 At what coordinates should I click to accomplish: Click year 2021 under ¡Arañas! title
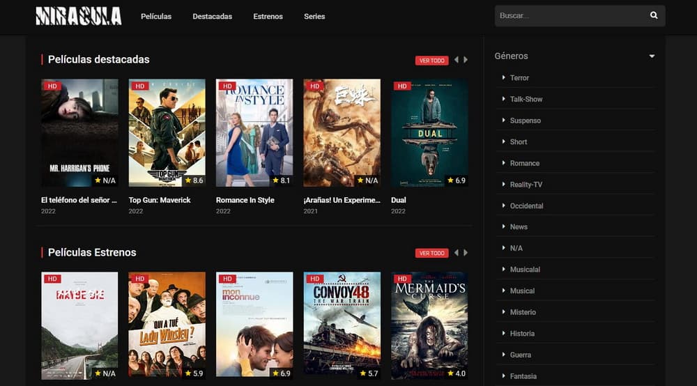(x=311, y=211)
